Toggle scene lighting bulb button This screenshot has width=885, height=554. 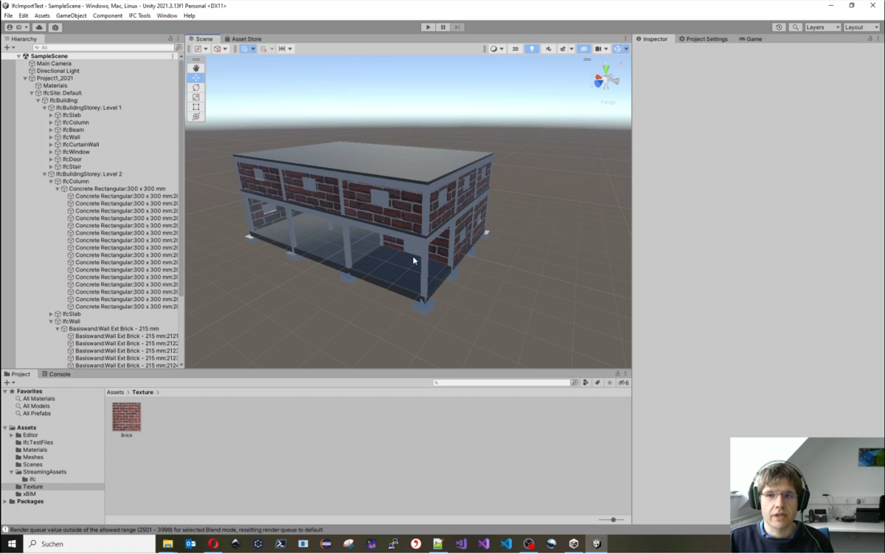[532, 49]
